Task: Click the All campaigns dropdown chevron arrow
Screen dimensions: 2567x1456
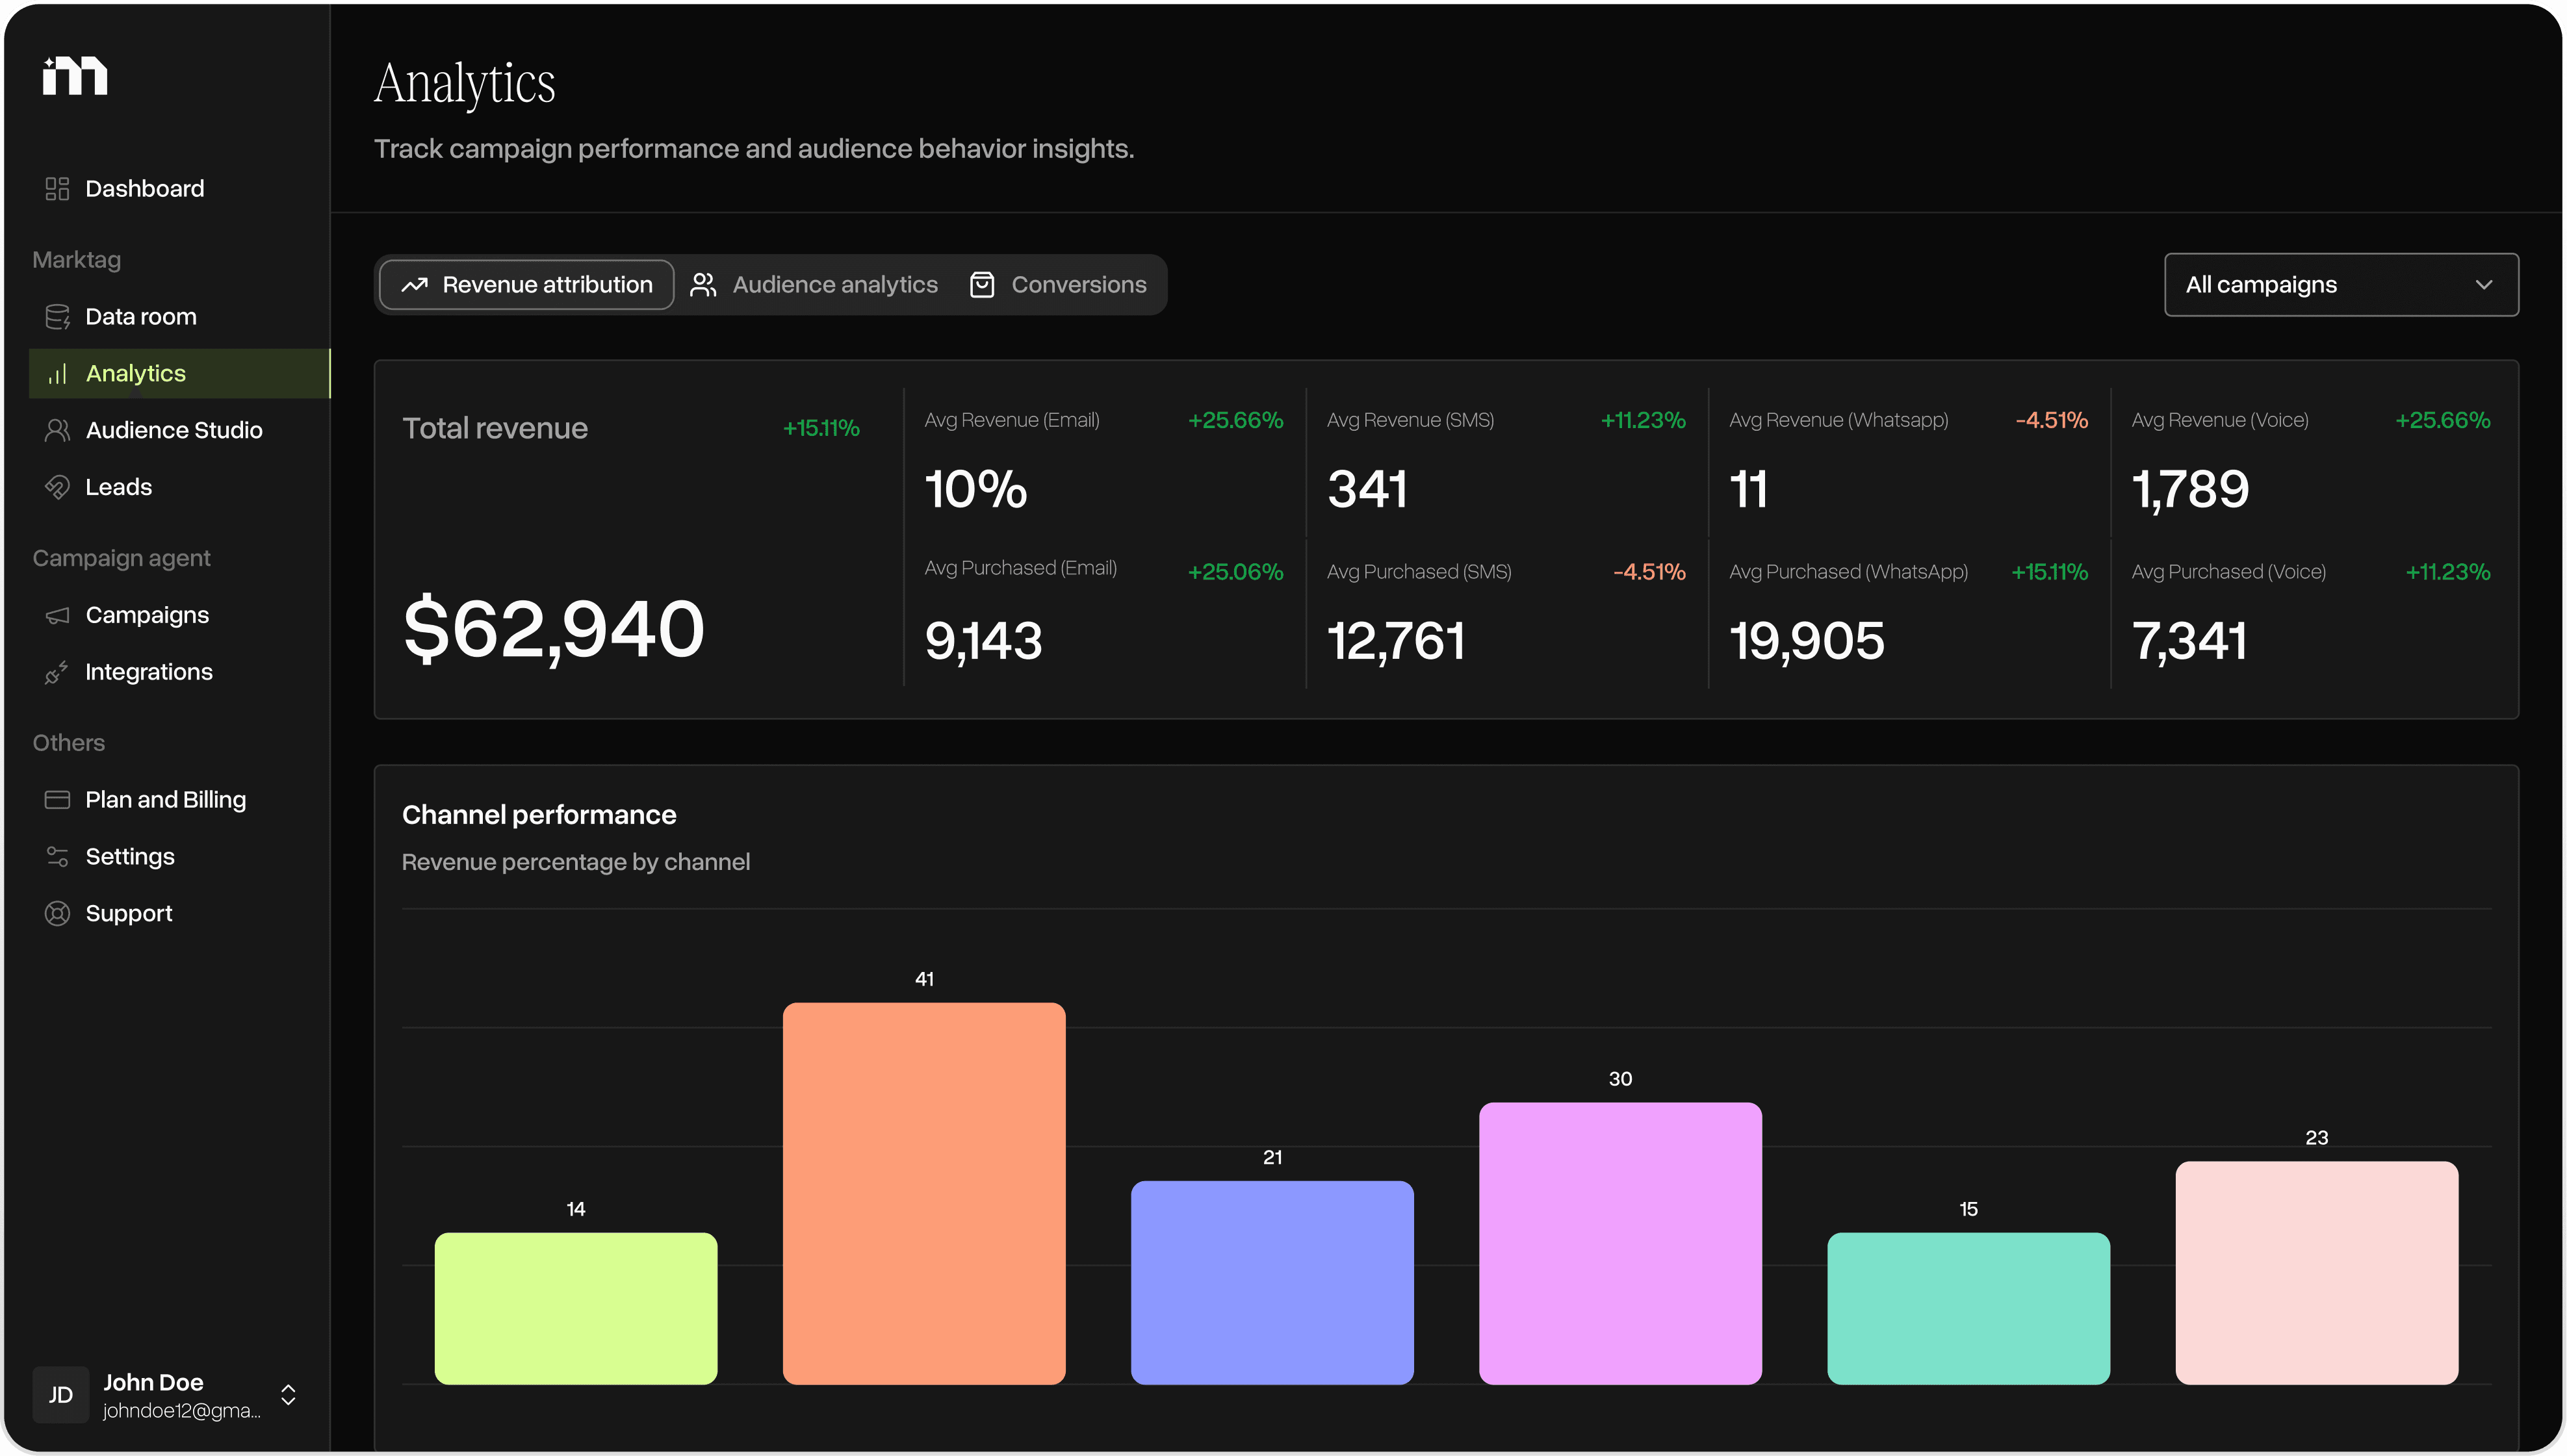Action: [x=2483, y=285]
